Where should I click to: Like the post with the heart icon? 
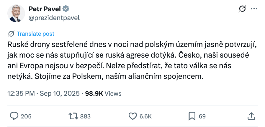pos(132,116)
